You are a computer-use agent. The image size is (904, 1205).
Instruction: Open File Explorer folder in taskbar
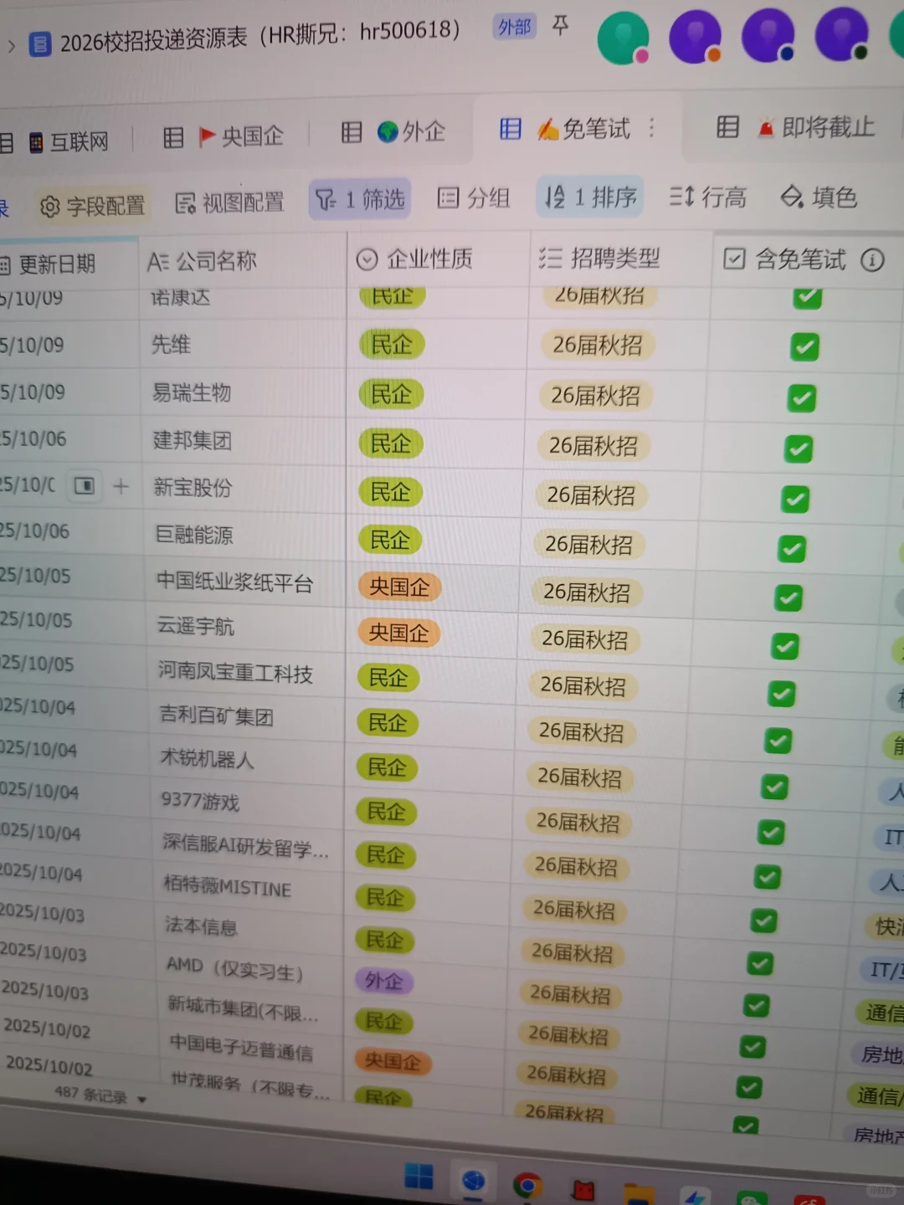point(639,1194)
